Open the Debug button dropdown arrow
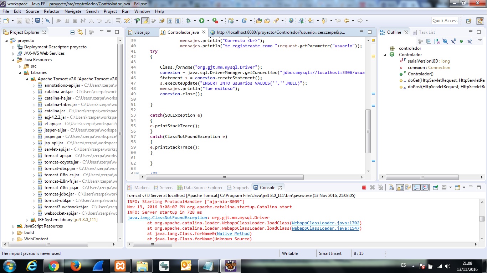This screenshot has height=273, width=487. click(x=195, y=21)
